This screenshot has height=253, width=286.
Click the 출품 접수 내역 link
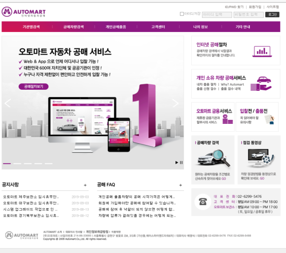[231, 89]
